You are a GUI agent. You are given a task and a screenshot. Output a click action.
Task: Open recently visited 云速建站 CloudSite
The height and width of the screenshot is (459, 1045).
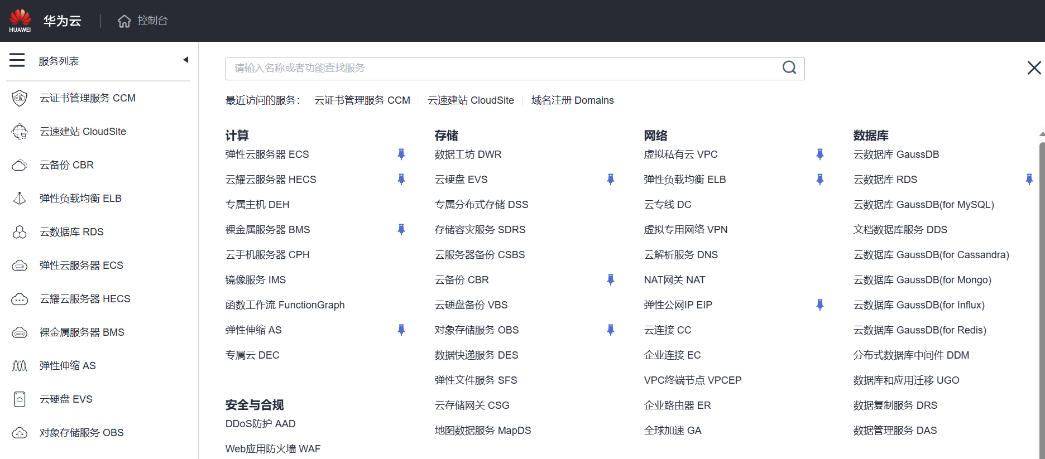[471, 100]
